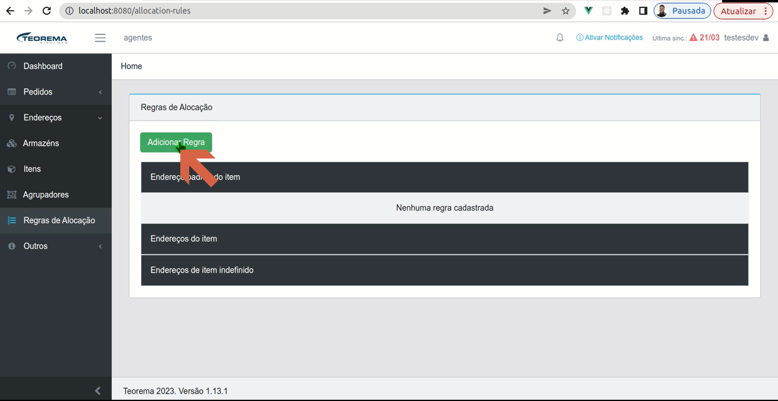Click the site info icon in address bar
The height and width of the screenshot is (401, 778).
coord(69,11)
